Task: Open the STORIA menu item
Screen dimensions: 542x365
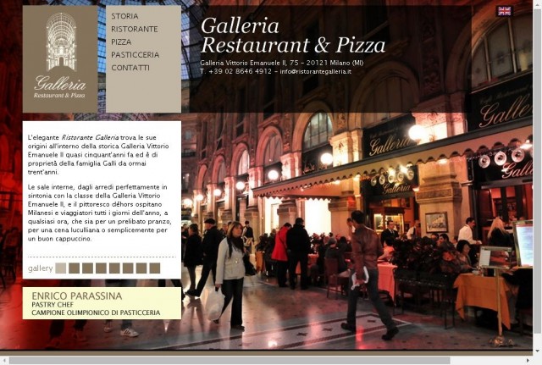Action: tap(124, 16)
